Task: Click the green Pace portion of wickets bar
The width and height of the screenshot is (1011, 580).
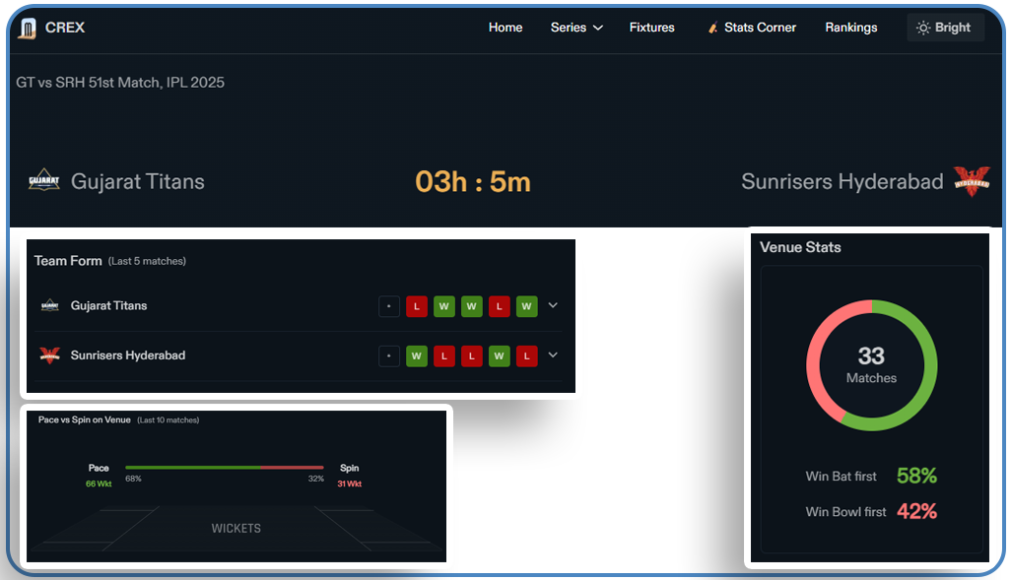Action: [x=192, y=468]
